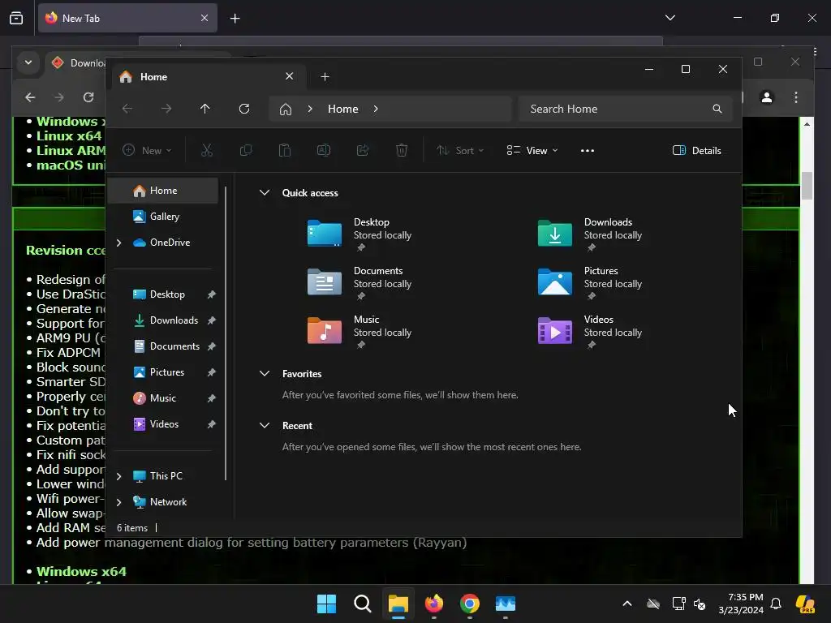Click the Chrome profile avatar icon

[x=767, y=97]
